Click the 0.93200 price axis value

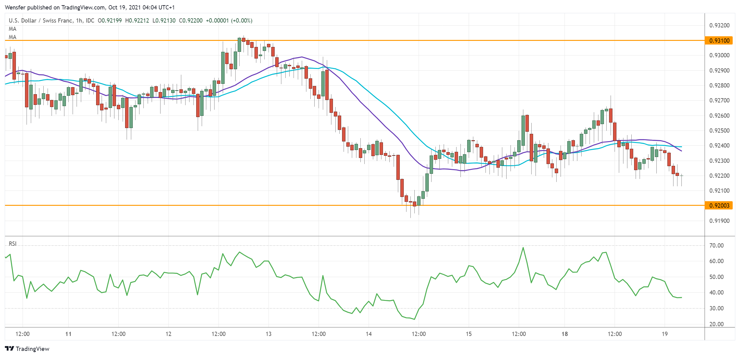pyautogui.click(x=719, y=25)
